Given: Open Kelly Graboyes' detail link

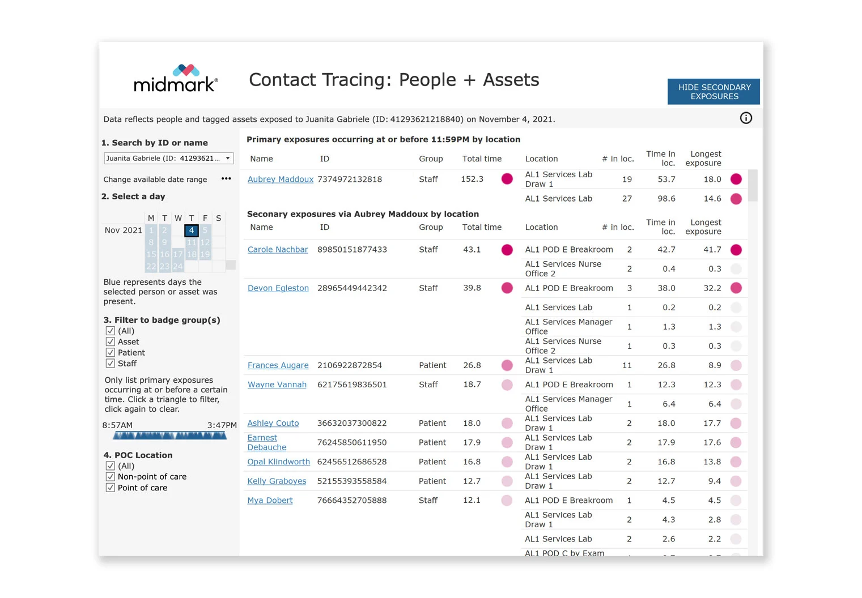Looking at the screenshot, I should pyautogui.click(x=277, y=481).
